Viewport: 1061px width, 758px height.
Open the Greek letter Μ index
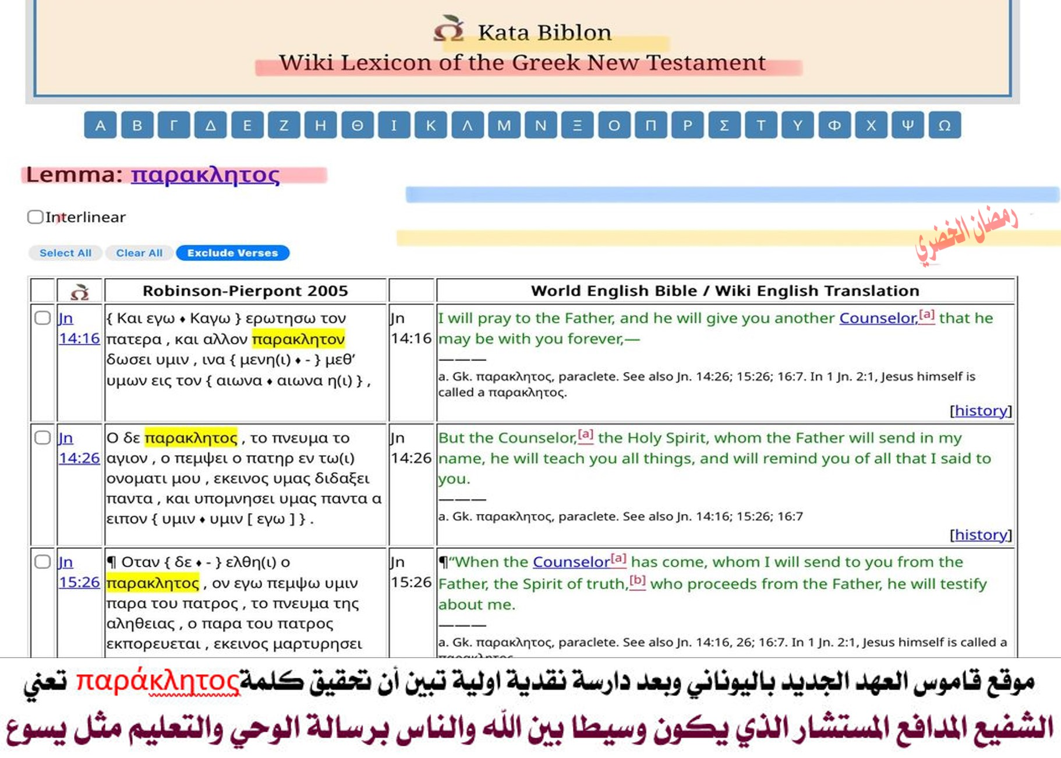504,125
